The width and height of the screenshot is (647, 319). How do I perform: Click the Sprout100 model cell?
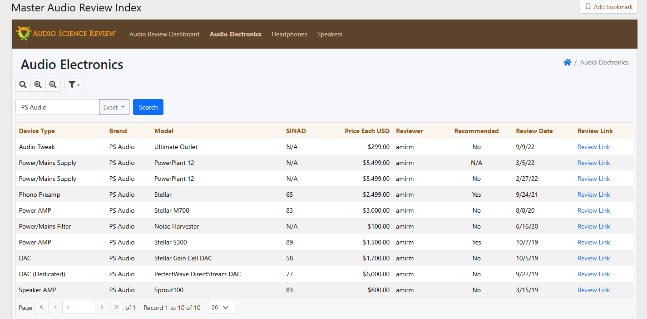click(x=169, y=290)
